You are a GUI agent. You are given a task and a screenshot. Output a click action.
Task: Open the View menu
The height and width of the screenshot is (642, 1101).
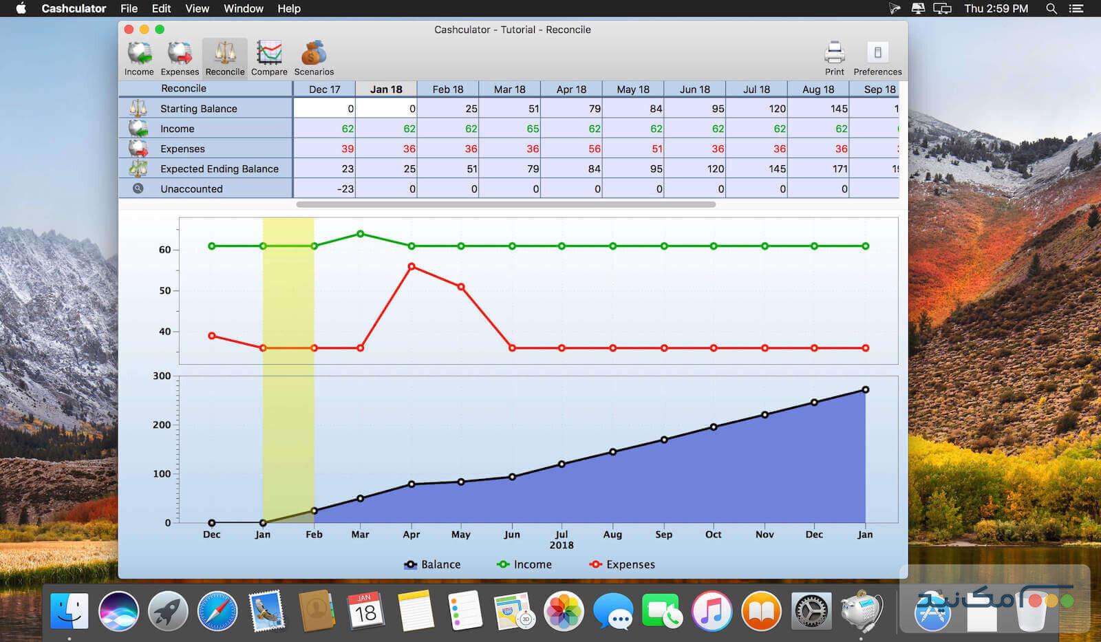pyautogui.click(x=197, y=8)
